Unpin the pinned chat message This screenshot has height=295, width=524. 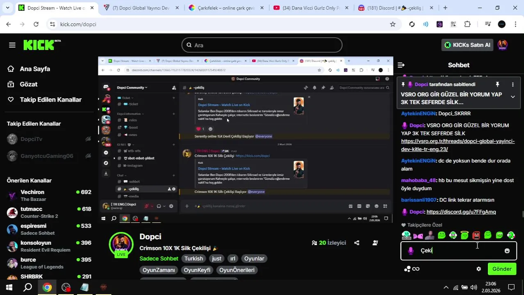pyautogui.click(x=497, y=84)
